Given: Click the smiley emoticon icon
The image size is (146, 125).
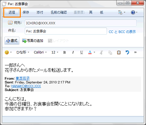Looking at the screenshot, I should tap(7, 52).
